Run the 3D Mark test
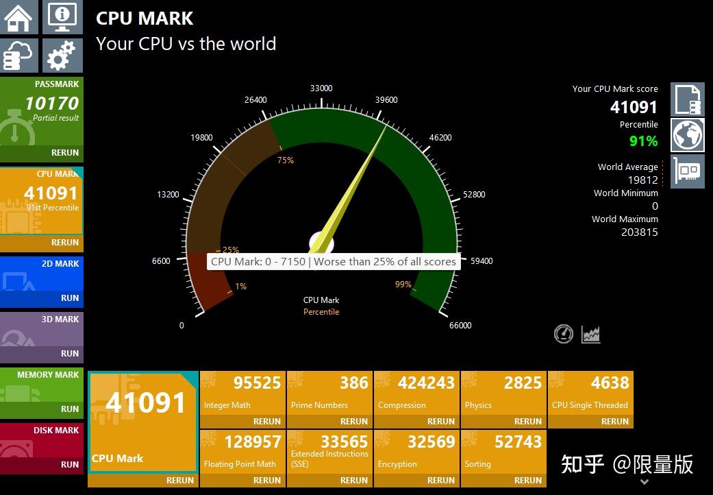Viewport: 713px width, 495px height. [x=70, y=354]
